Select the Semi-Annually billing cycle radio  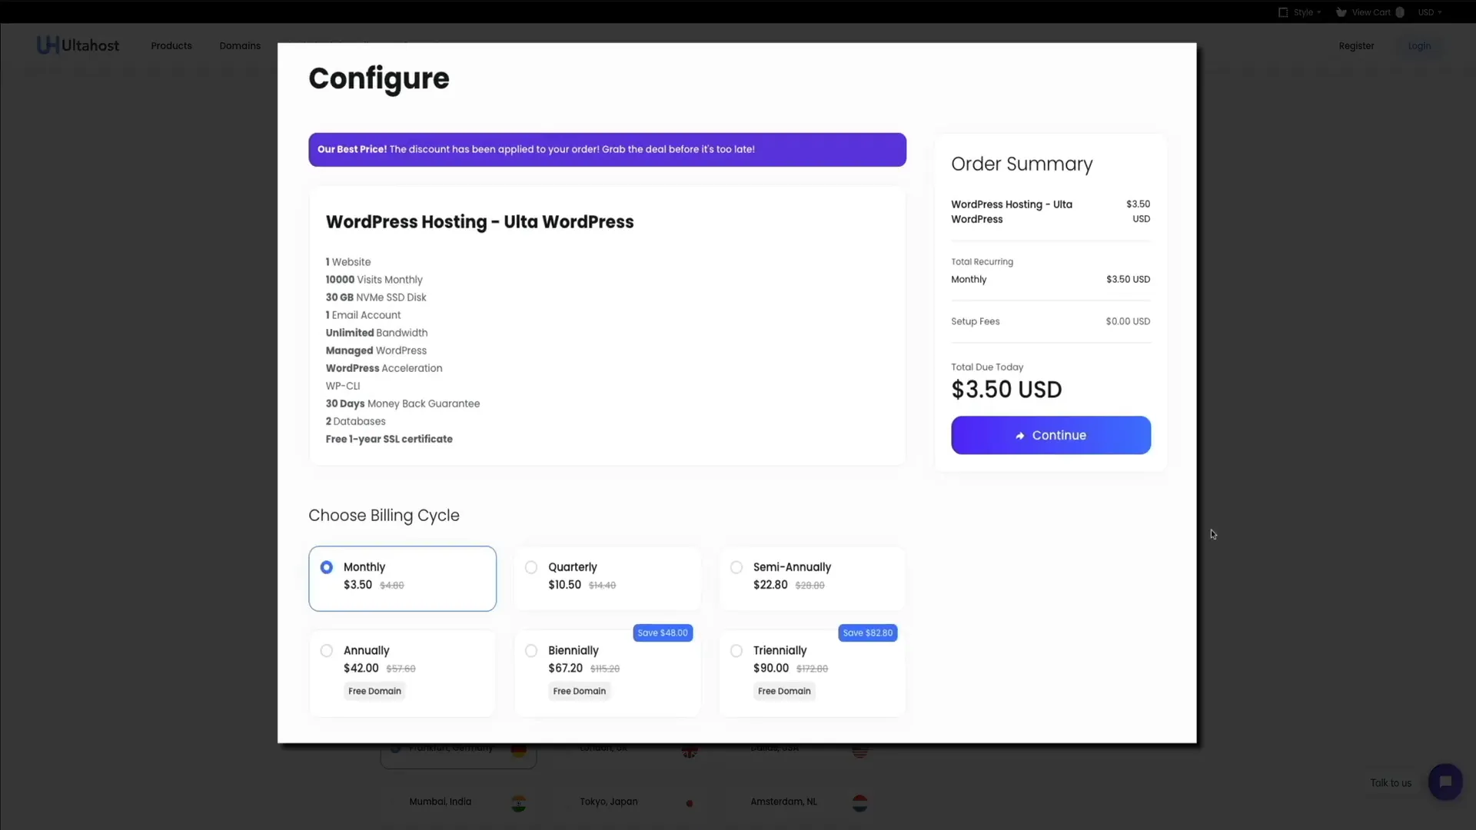(736, 567)
